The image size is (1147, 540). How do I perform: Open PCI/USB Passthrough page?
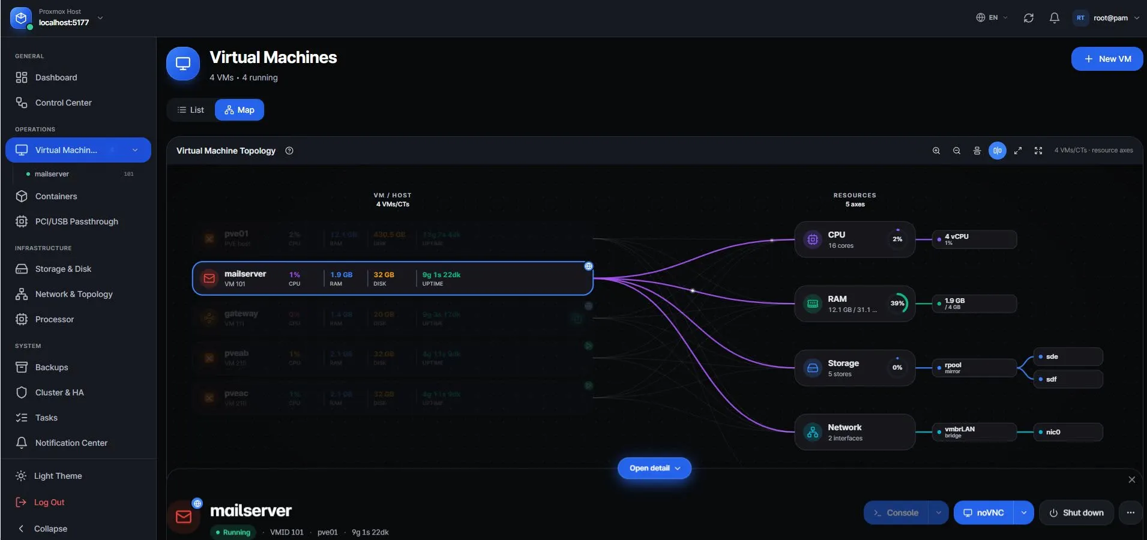(x=78, y=221)
